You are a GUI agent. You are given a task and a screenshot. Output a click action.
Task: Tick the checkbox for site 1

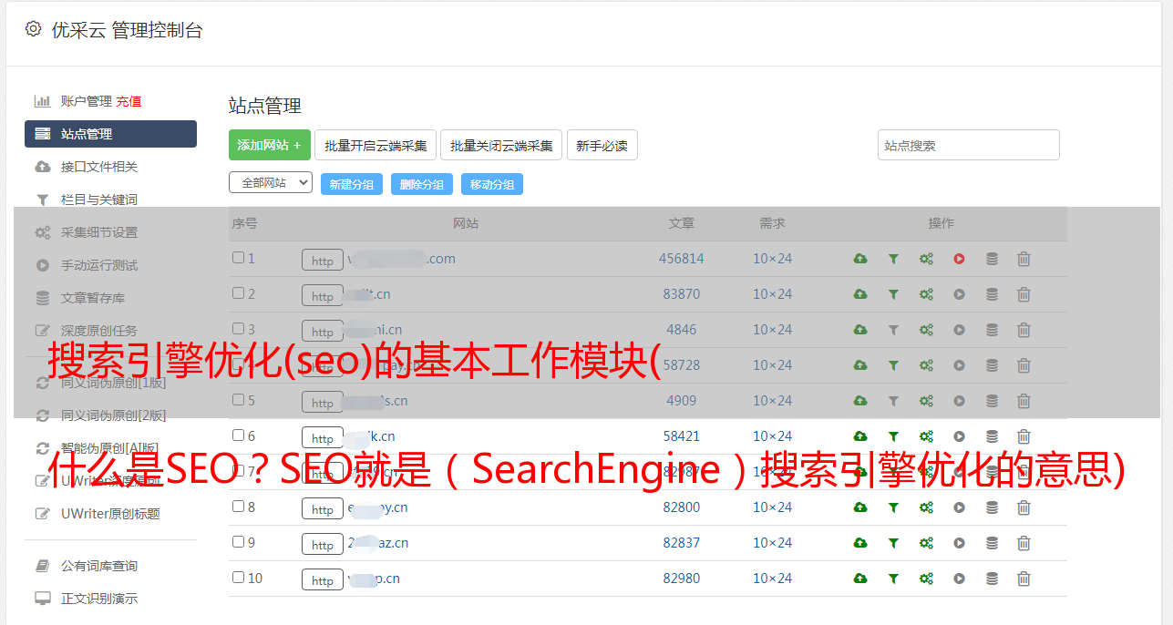pyautogui.click(x=238, y=258)
